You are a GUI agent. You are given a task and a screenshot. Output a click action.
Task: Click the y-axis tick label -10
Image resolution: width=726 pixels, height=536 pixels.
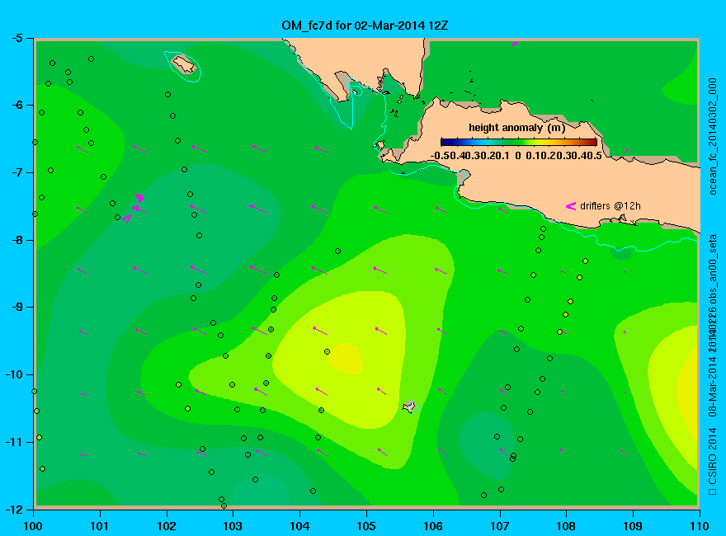[14, 374]
